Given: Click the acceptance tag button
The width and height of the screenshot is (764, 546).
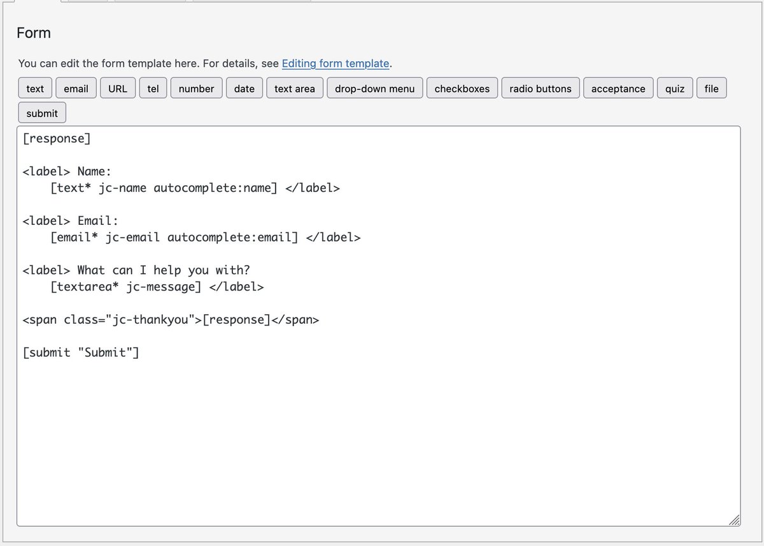Looking at the screenshot, I should click(618, 89).
